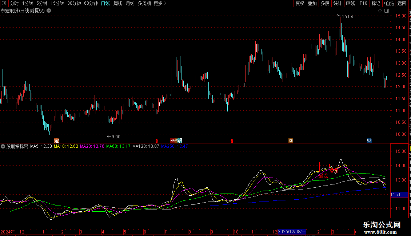This screenshot has height=236, width=411.
Task: Click the MA10: 12.62 legend value
Action: click(66, 147)
